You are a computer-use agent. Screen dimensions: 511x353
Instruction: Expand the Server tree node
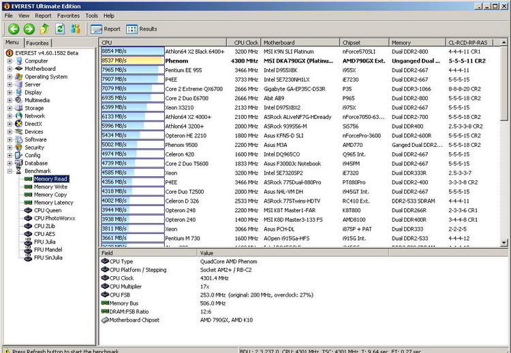[10, 84]
